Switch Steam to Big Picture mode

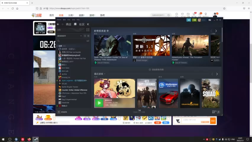210,20
